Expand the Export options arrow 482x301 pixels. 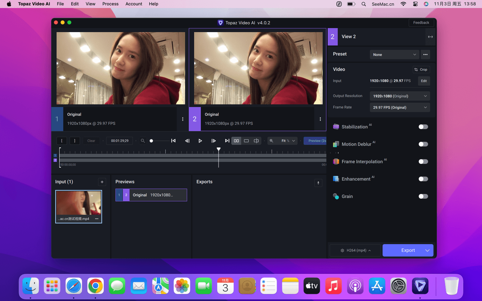tap(427, 250)
